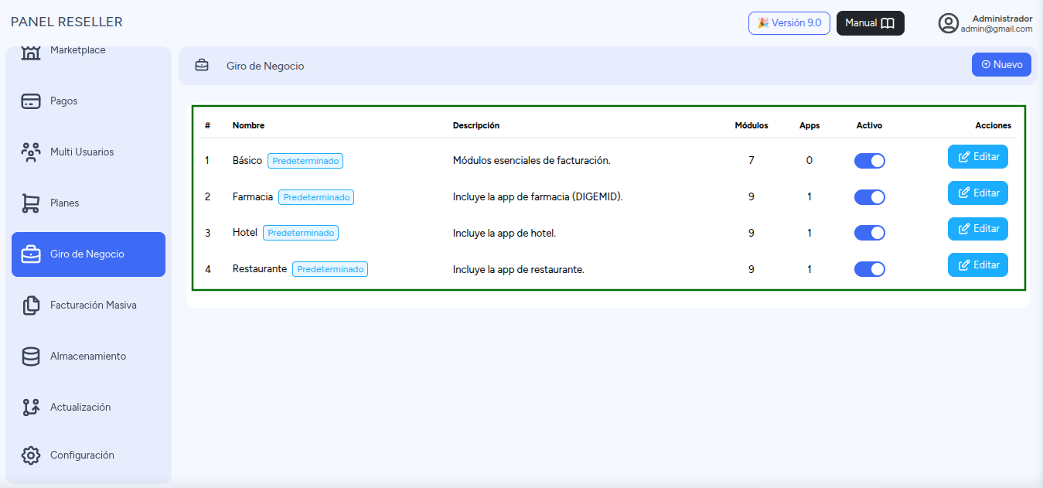Open Facturación Masiva documents icon
The image size is (1043, 488).
click(x=30, y=305)
